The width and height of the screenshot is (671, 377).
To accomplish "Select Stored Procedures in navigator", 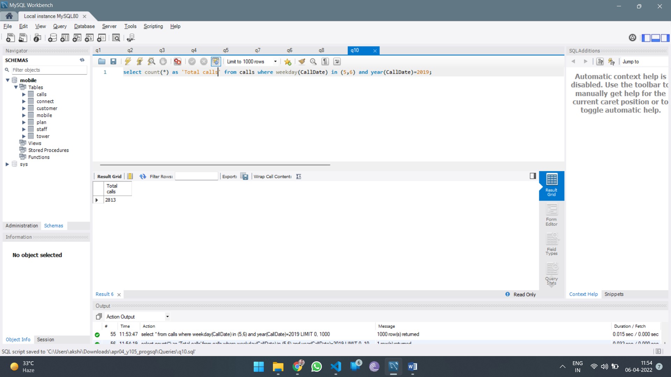I will pyautogui.click(x=49, y=150).
